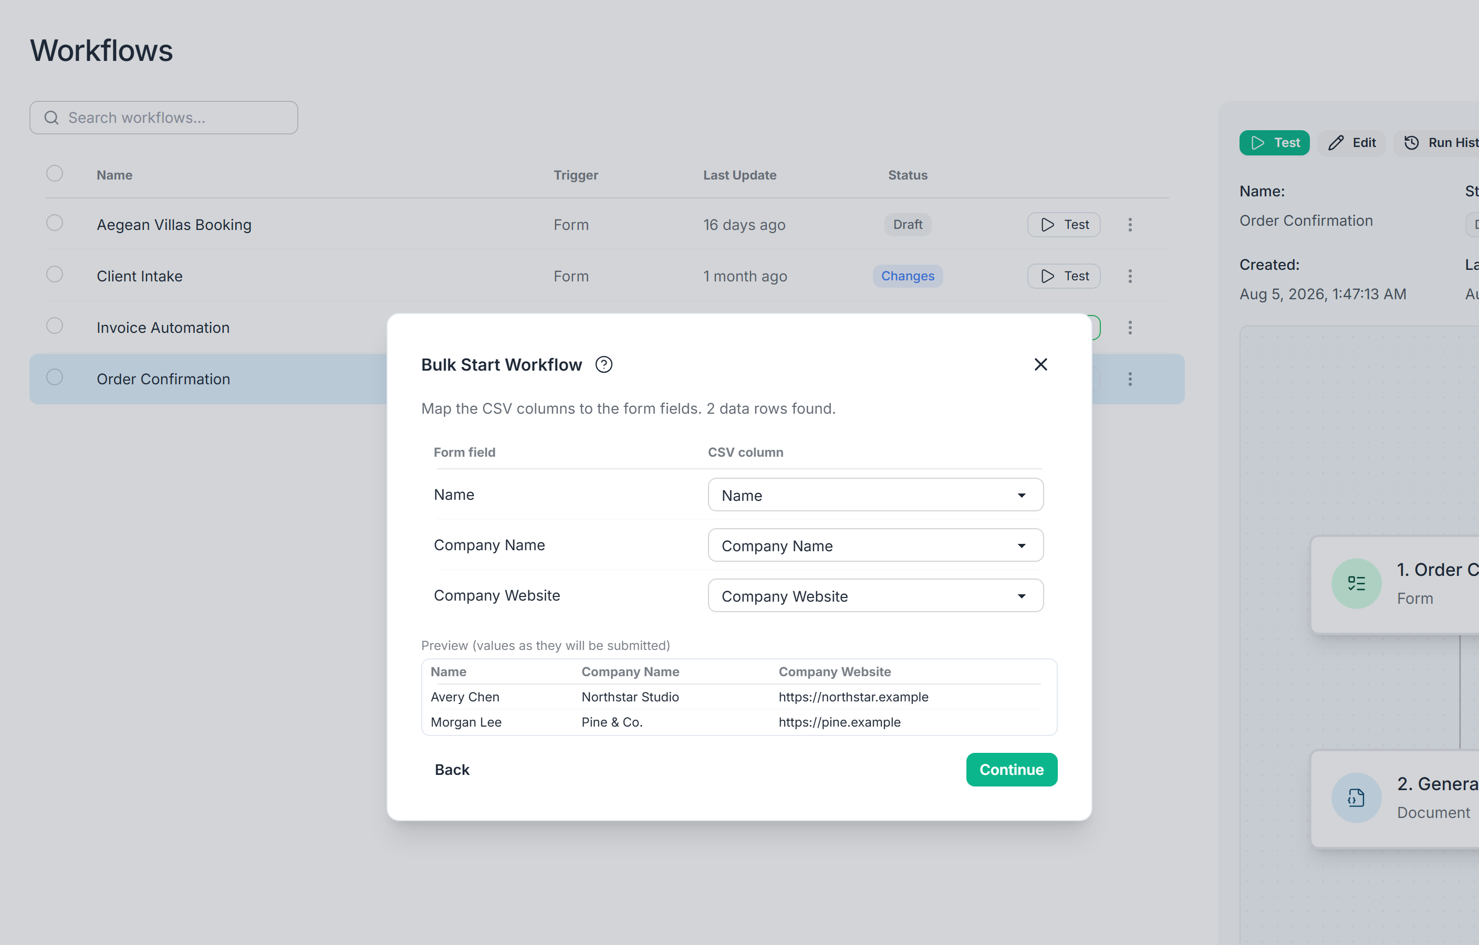Open more options for Client Intake
1479x945 pixels.
(1130, 276)
